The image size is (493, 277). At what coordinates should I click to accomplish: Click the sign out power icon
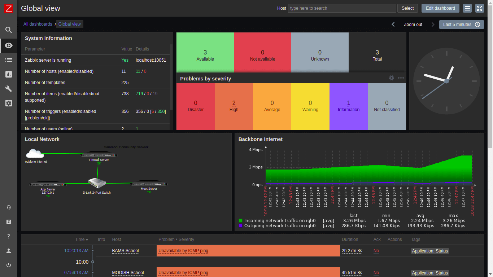point(9,265)
